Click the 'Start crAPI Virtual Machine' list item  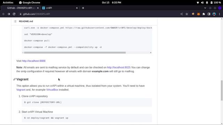coord(37,112)
